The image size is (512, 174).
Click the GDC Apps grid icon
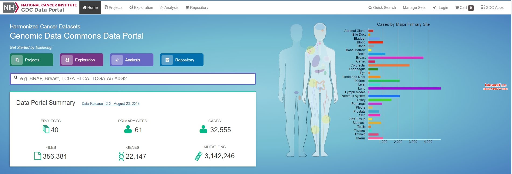point(483,7)
